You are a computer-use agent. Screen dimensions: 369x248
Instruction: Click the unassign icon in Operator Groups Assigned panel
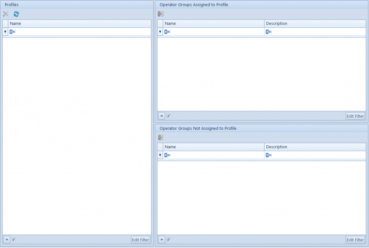(x=160, y=14)
